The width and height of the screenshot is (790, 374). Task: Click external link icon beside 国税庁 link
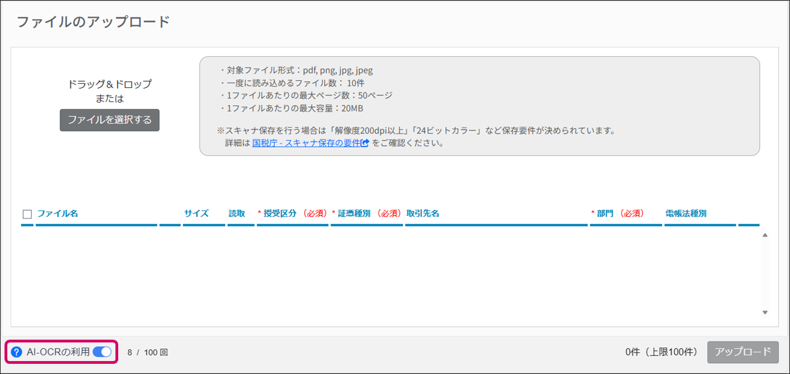[365, 143]
